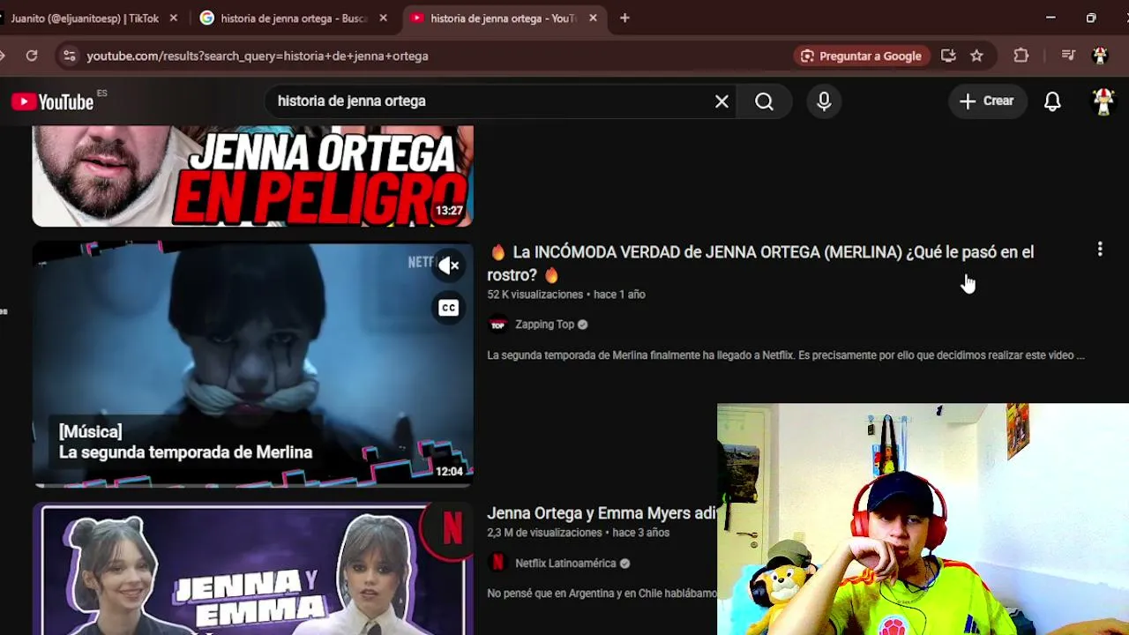Reload the page in the browser

[32, 56]
